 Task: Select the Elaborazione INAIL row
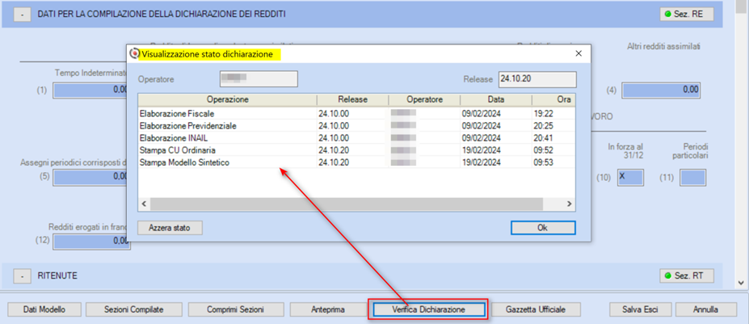[x=357, y=138]
